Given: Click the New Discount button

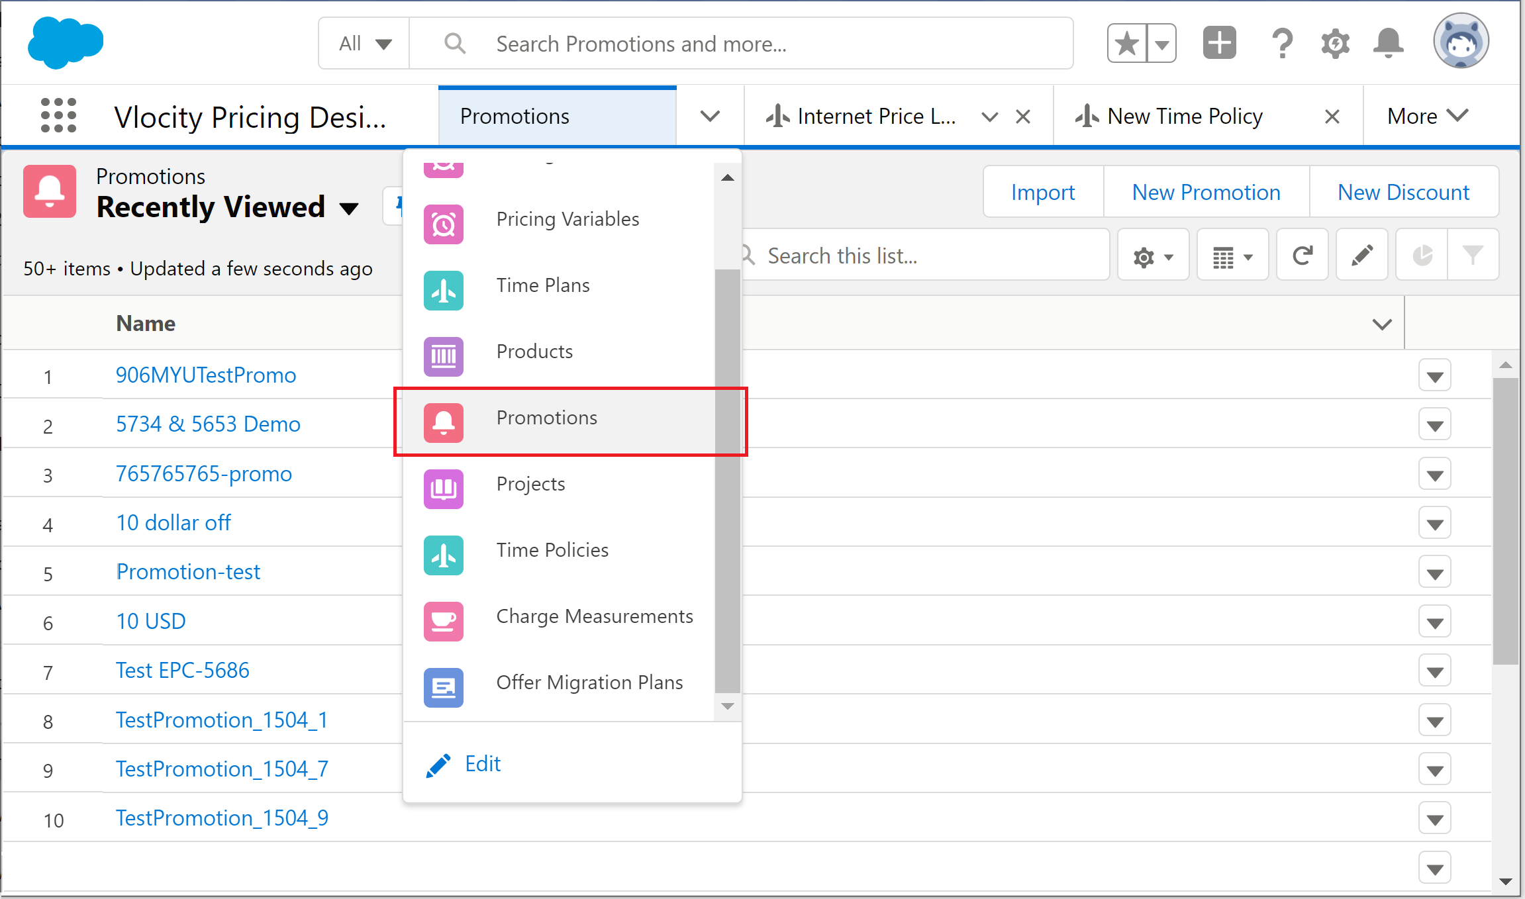Looking at the screenshot, I should [1403, 192].
